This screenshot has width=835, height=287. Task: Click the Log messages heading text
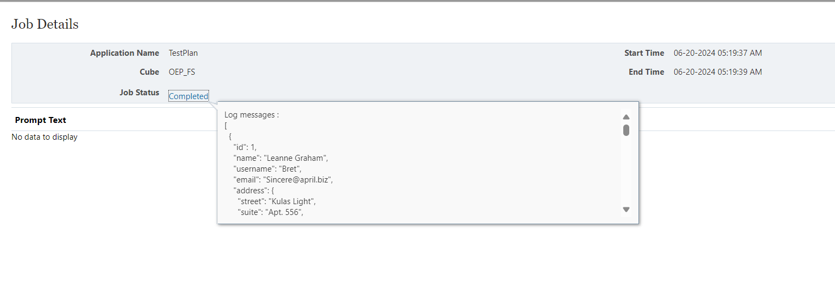pos(251,115)
